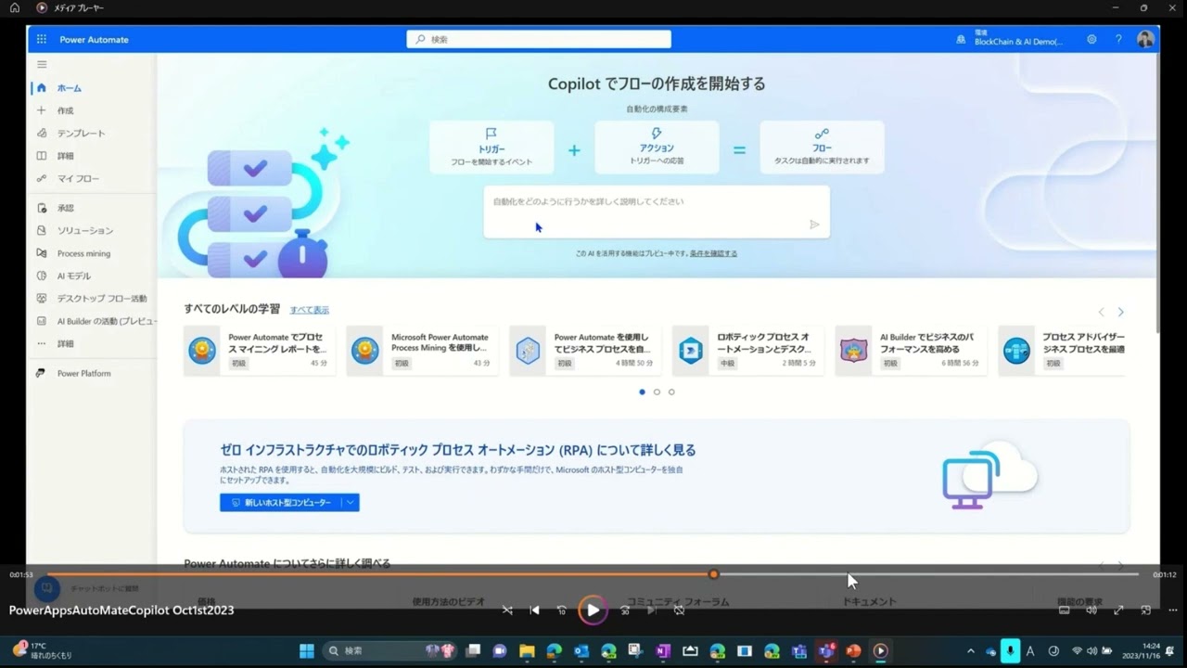
Task: Click the Copilot prompt text box
Action: pyautogui.click(x=657, y=212)
